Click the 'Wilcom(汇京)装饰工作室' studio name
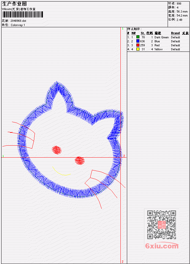 coord(18,9)
